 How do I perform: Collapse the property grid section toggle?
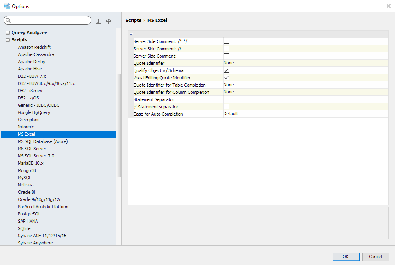tap(131, 35)
